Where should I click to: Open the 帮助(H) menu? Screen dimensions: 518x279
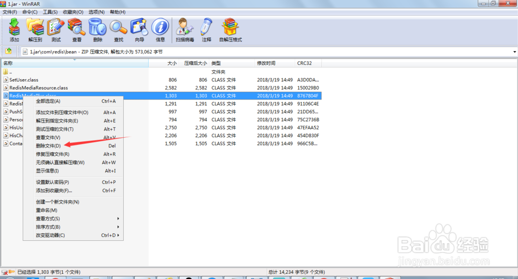118,12
